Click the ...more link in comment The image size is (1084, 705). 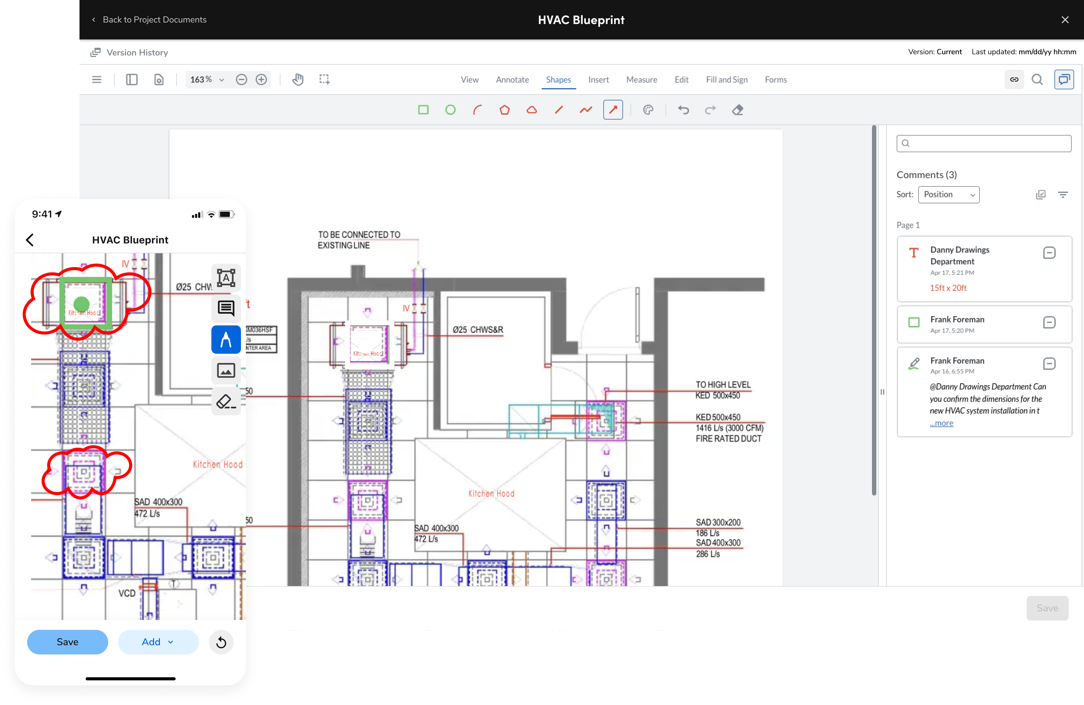pos(941,423)
